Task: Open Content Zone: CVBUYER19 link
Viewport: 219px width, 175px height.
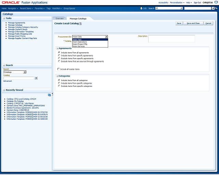Action: point(18,110)
